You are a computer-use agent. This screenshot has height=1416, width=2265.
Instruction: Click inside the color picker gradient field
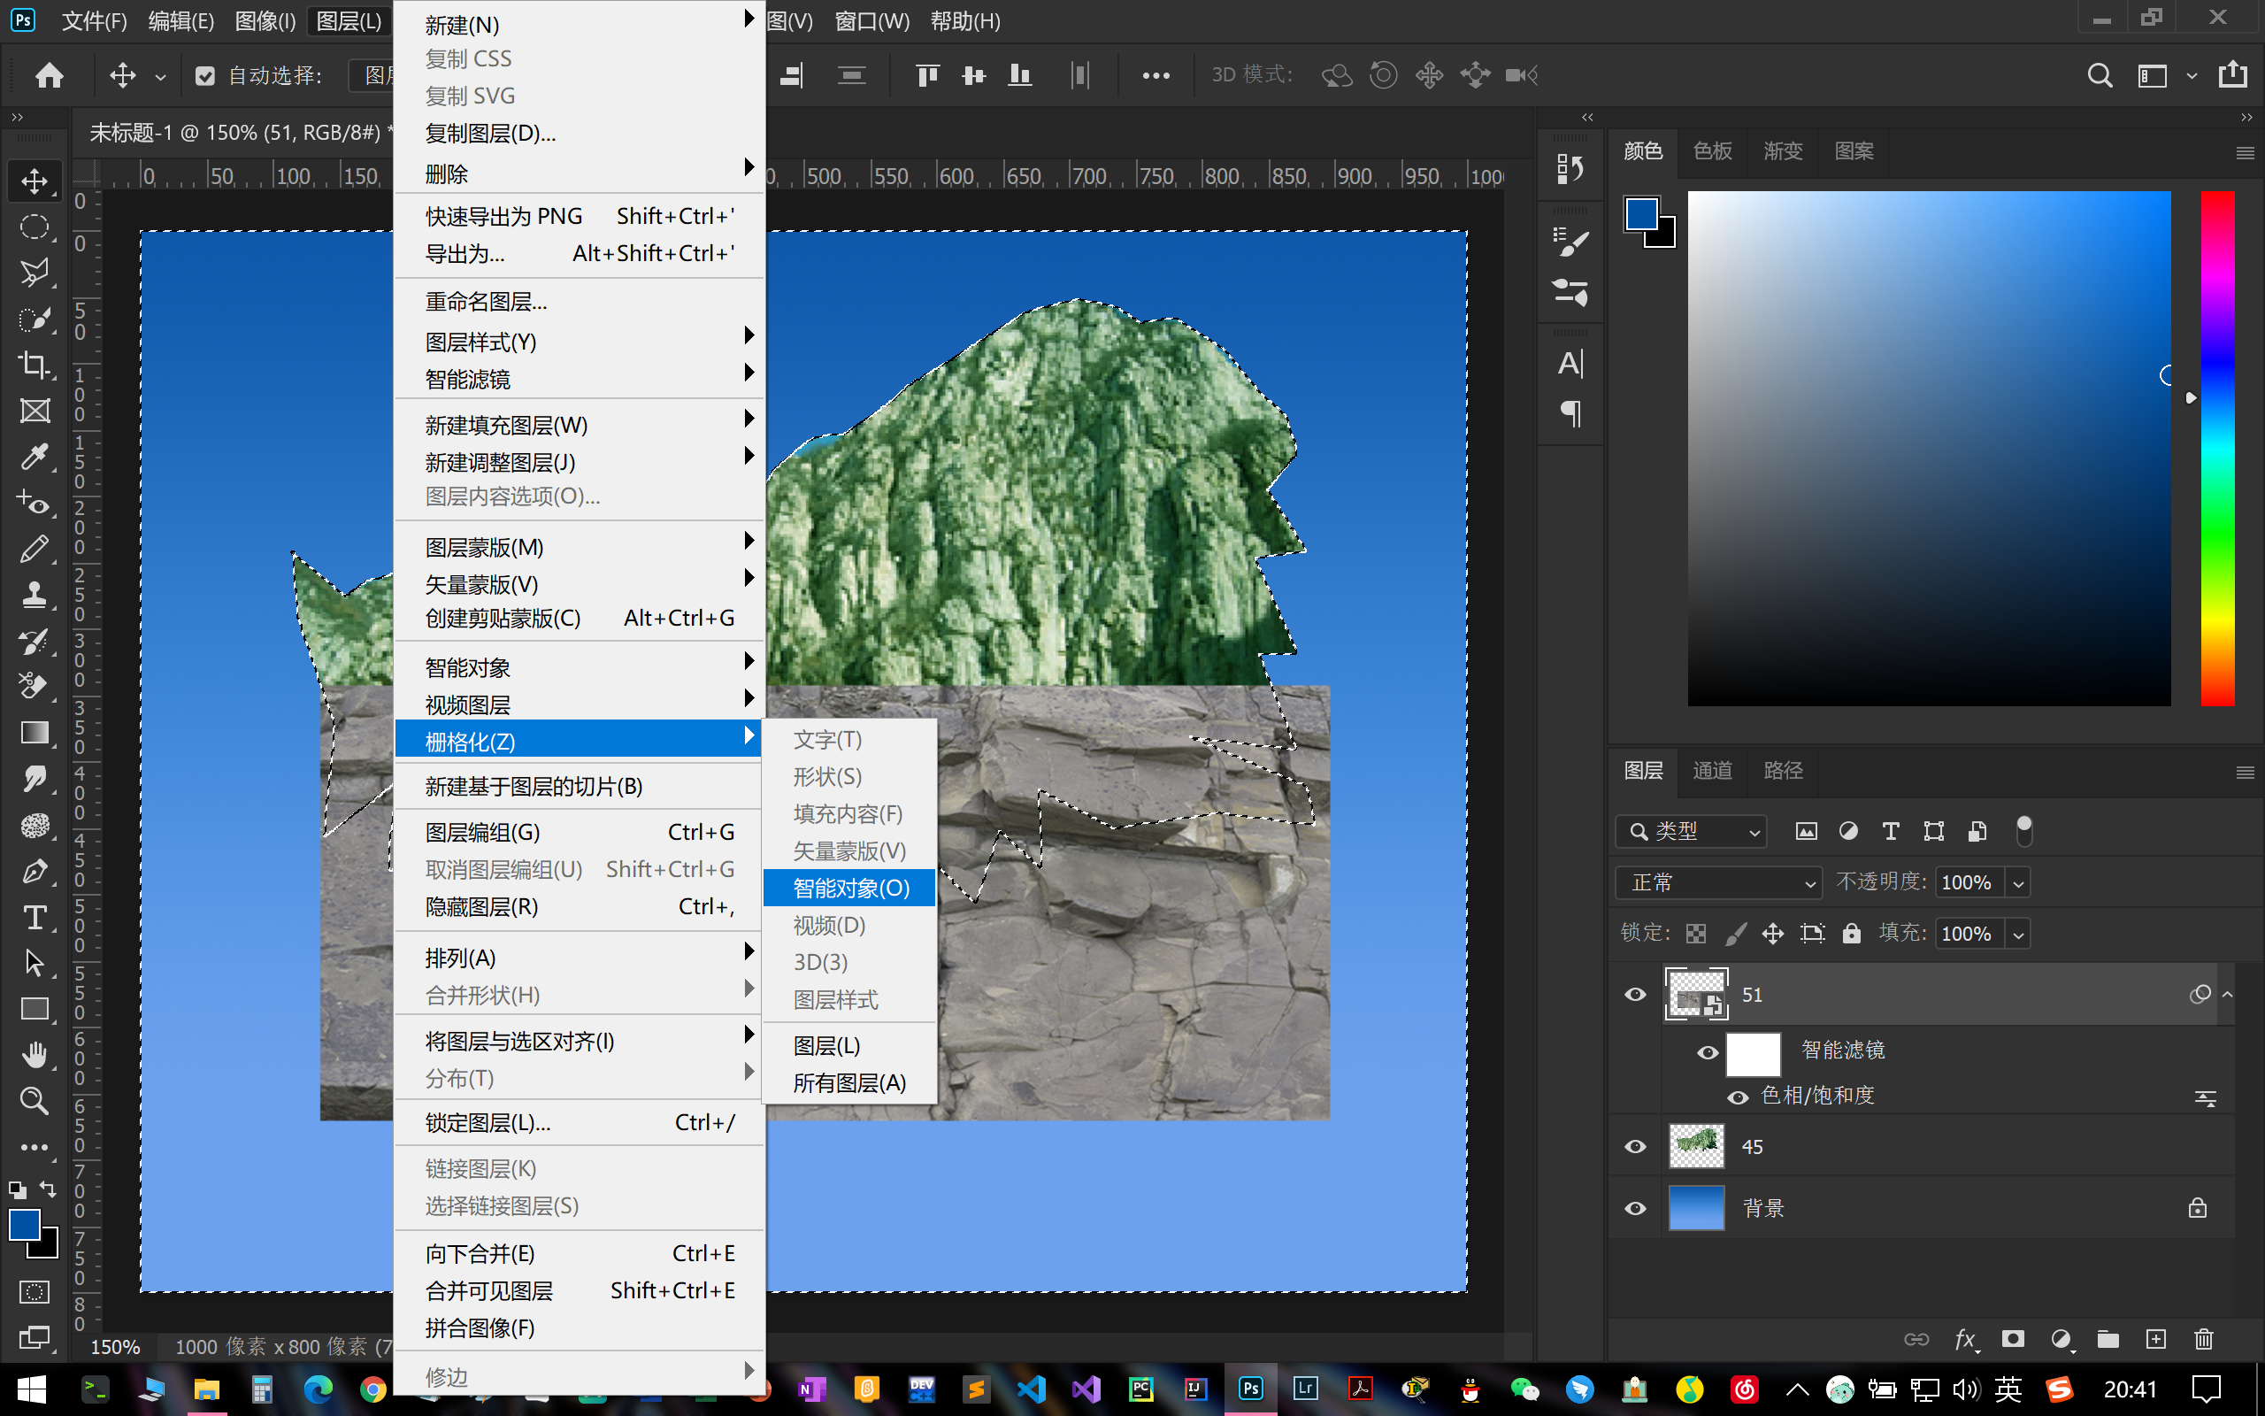[x=1928, y=448]
